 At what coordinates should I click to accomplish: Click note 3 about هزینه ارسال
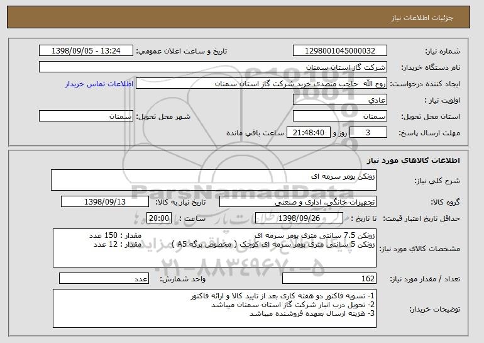312,313
